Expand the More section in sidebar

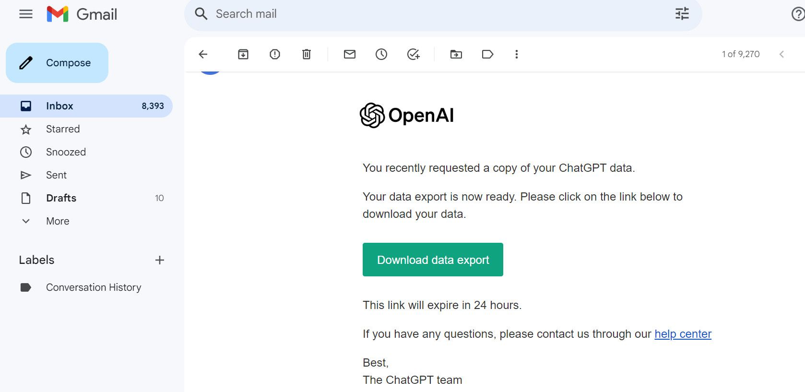57,221
